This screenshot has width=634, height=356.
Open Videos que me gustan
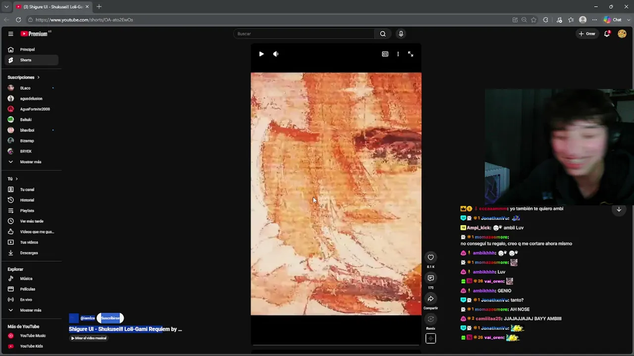coord(32,232)
